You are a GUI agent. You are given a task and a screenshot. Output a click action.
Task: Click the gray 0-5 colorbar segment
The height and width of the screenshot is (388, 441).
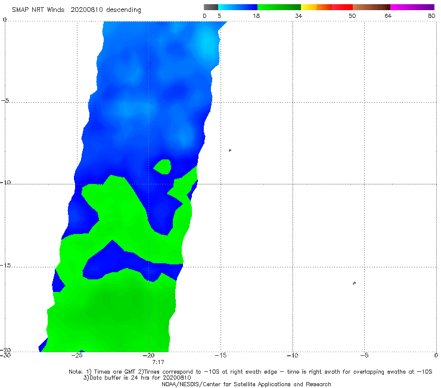[211, 7]
